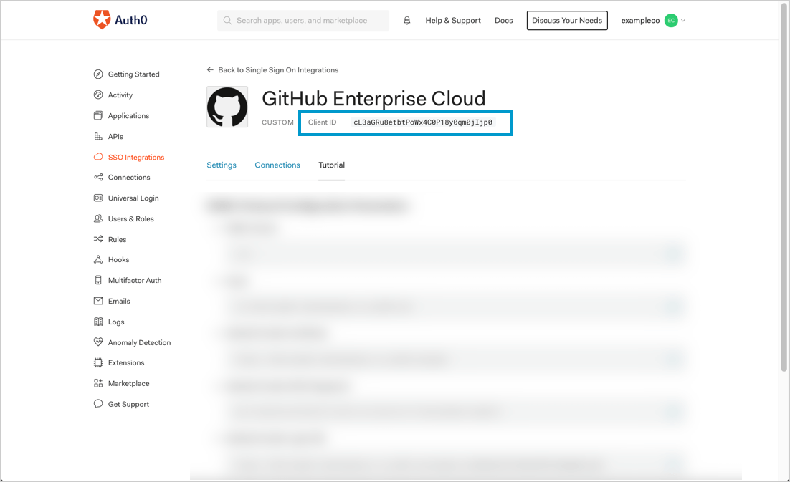Click the exampleco EC avatar icon
Image resolution: width=790 pixels, height=482 pixels.
click(x=671, y=21)
